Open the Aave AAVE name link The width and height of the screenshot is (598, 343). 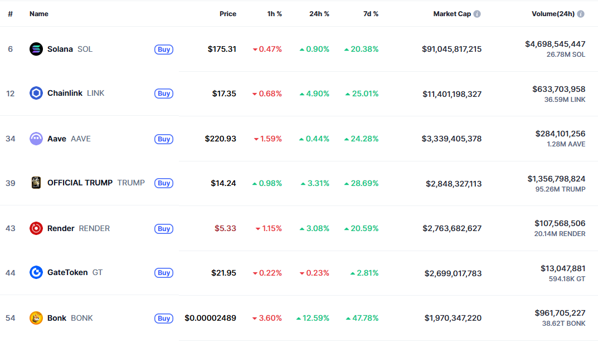(69, 139)
